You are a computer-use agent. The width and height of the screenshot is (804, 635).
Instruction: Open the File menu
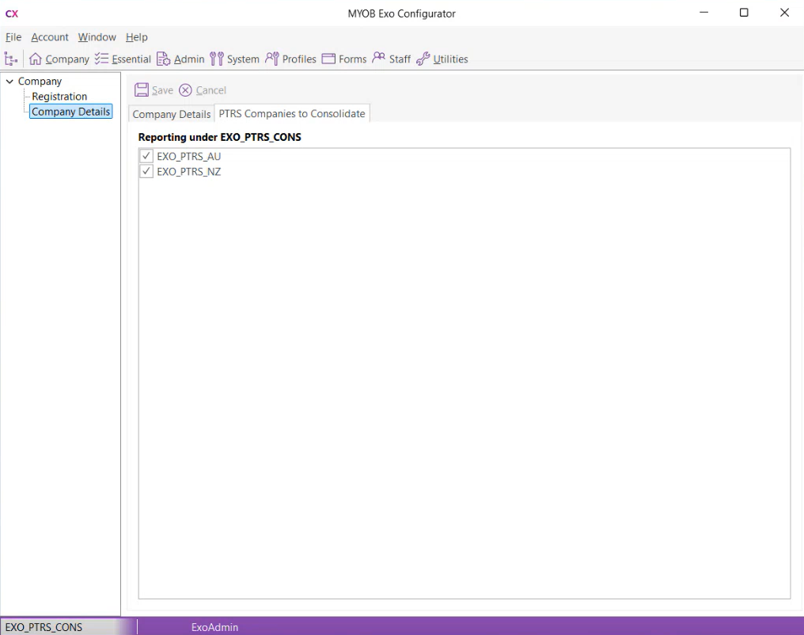point(13,37)
